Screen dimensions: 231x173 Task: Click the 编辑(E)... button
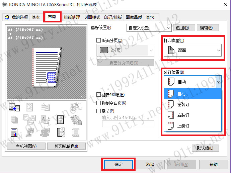tap(208, 28)
